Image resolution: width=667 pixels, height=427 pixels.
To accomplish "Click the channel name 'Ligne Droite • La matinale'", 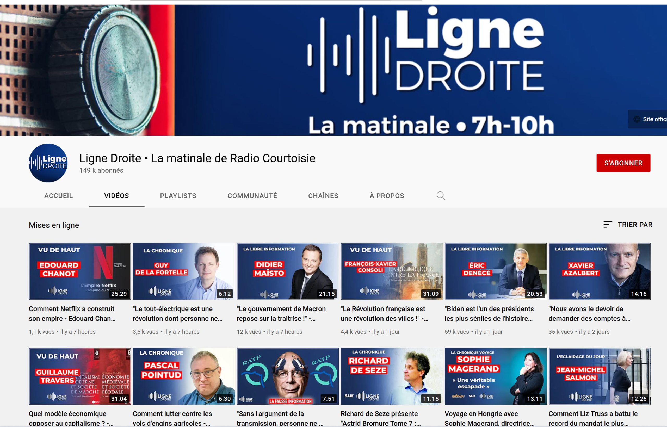I will [197, 158].
